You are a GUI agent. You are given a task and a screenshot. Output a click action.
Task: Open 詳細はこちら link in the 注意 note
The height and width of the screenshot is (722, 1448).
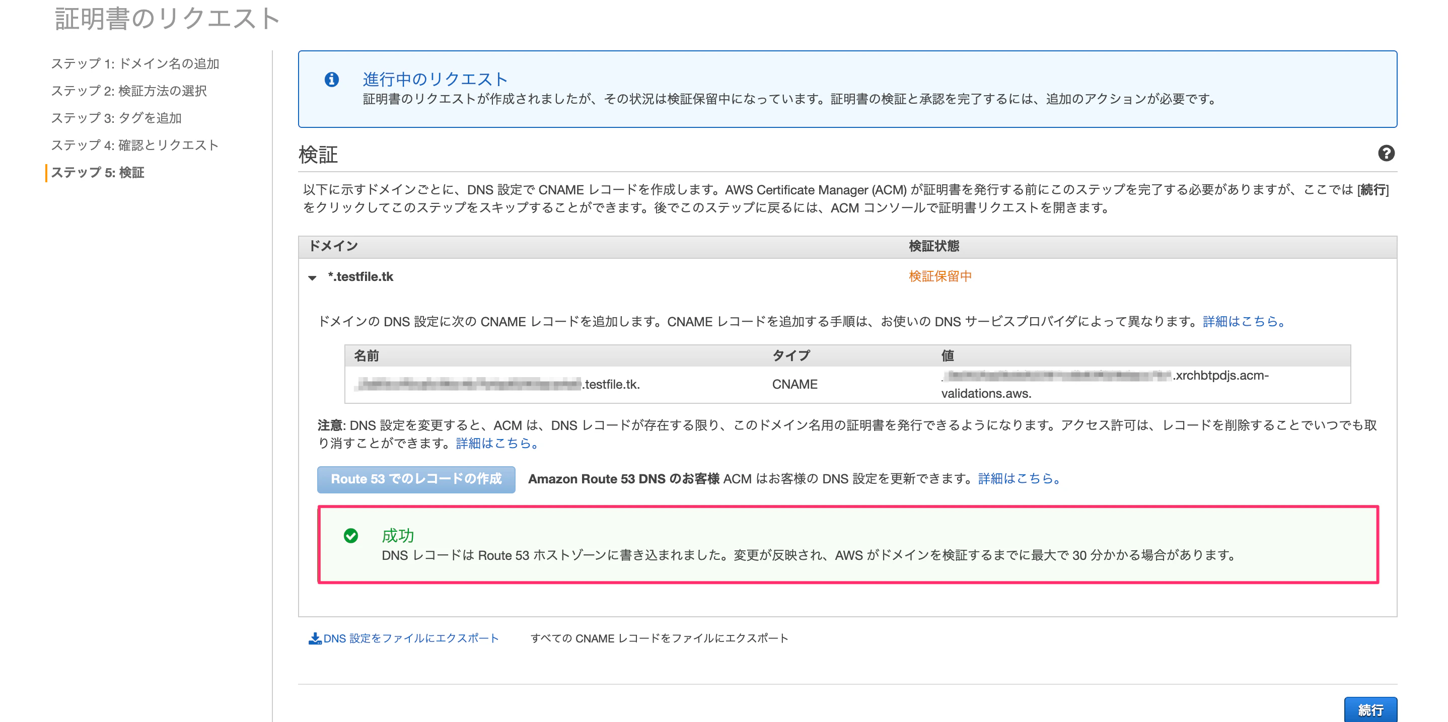pyautogui.click(x=497, y=443)
